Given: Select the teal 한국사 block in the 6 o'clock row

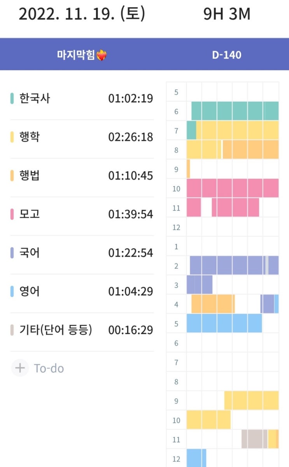Looking at the screenshot, I should [x=235, y=111].
